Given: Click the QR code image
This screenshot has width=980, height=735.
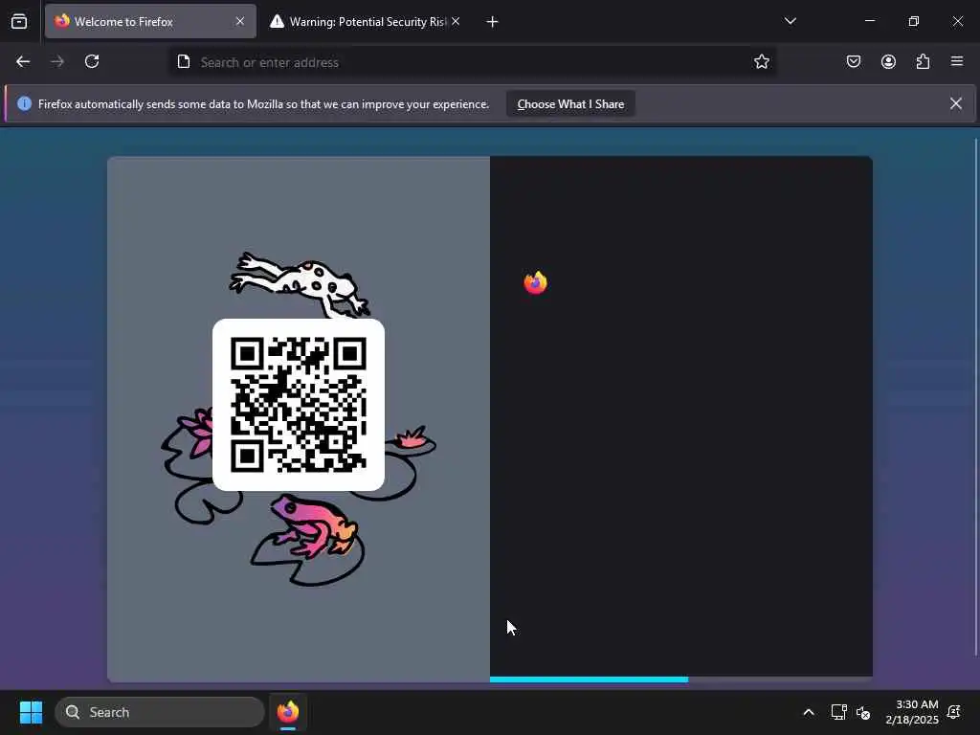Looking at the screenshot, I should [299, 405].
